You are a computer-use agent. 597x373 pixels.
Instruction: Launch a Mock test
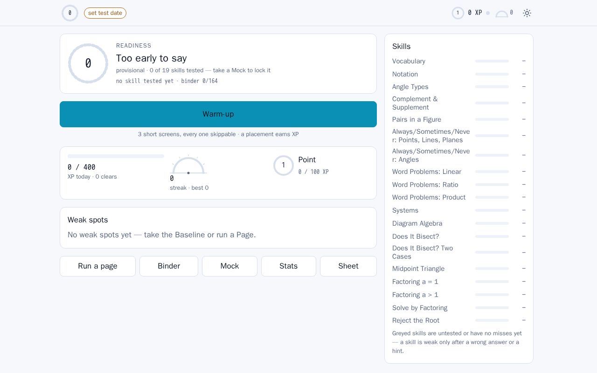pos(229,266)
